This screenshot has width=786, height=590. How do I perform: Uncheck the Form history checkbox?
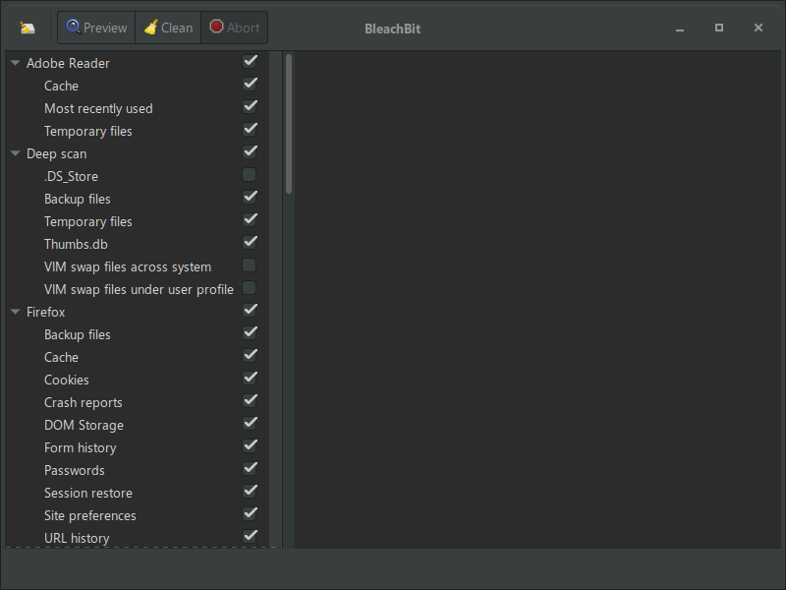[250, 446]
